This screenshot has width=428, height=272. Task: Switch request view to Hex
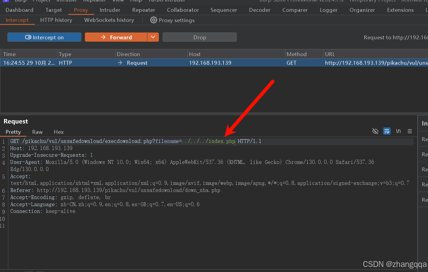point(59,132)
